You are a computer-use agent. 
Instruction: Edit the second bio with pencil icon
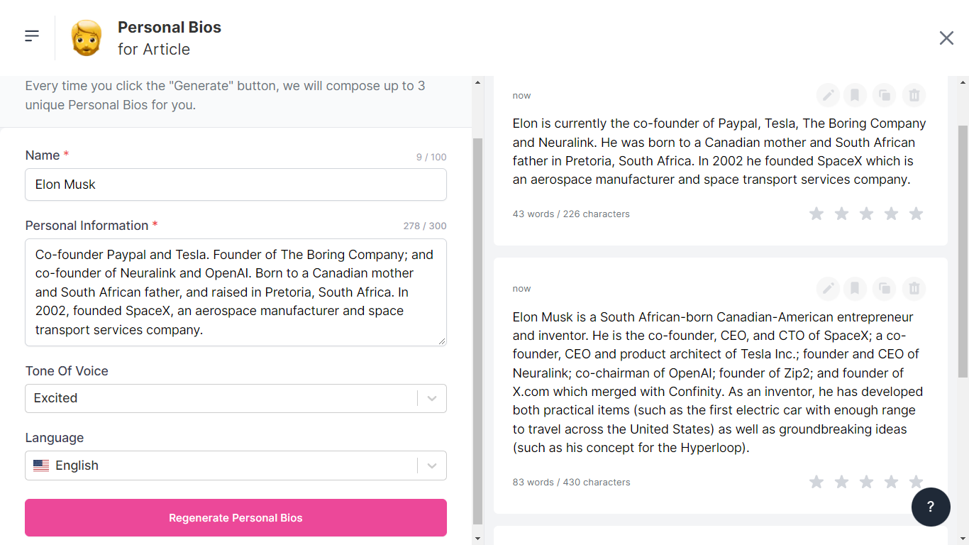pyautogui.click(x=827, y=288)
